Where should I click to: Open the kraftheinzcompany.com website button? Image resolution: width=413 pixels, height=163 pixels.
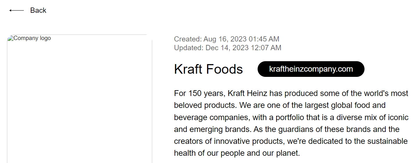(311, 69)
